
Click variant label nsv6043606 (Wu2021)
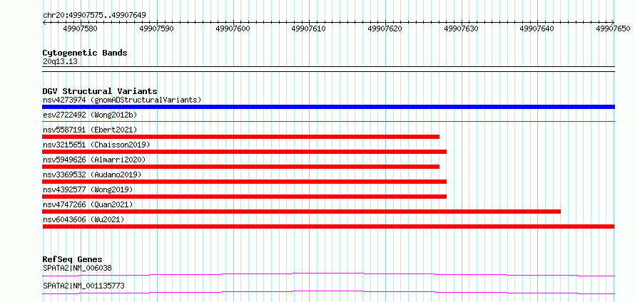pyautogui.click(x=83, y=219)
